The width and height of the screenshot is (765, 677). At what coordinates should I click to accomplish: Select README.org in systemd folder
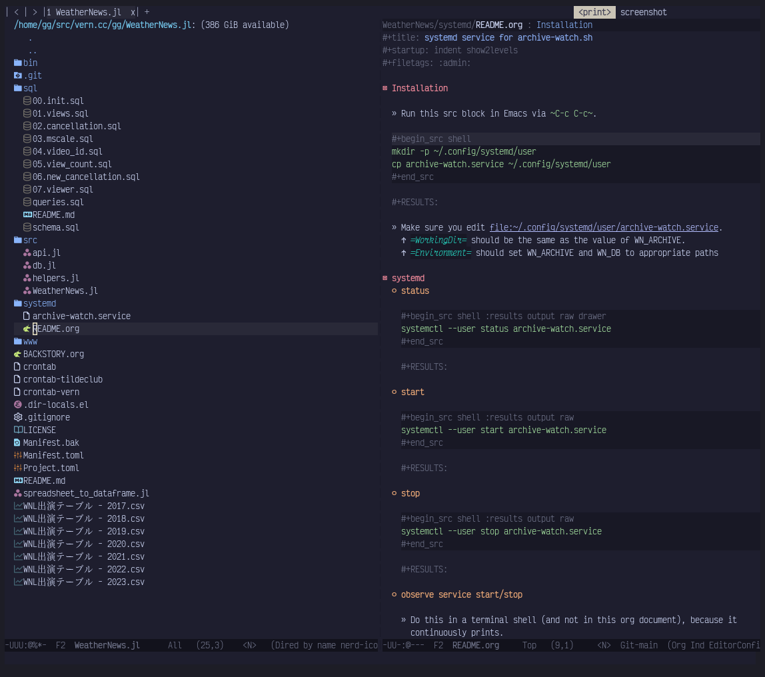pos(55,329)
